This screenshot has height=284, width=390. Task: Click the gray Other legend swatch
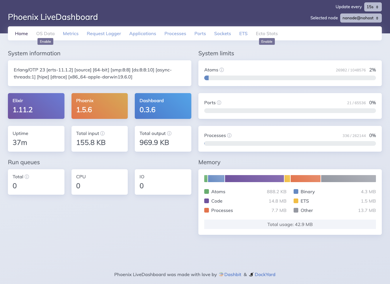pos(296,211)
